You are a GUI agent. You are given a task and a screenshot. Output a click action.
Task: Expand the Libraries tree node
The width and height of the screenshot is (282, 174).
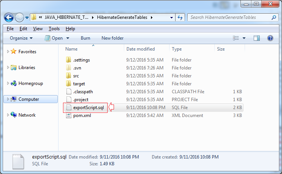pos(8,68)
